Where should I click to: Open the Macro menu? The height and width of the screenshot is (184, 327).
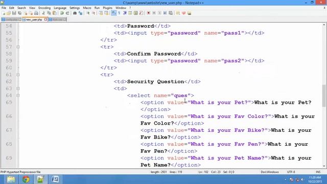pos(87,8)
